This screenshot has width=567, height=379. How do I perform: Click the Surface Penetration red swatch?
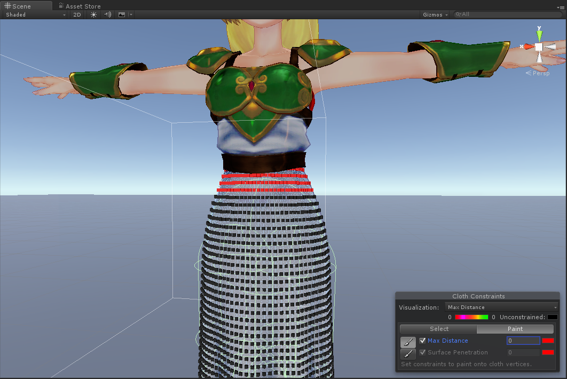click(548, 352)
